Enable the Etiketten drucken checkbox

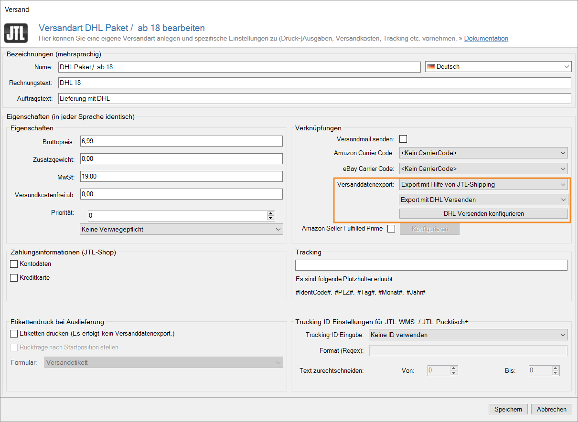pos(14,334)
